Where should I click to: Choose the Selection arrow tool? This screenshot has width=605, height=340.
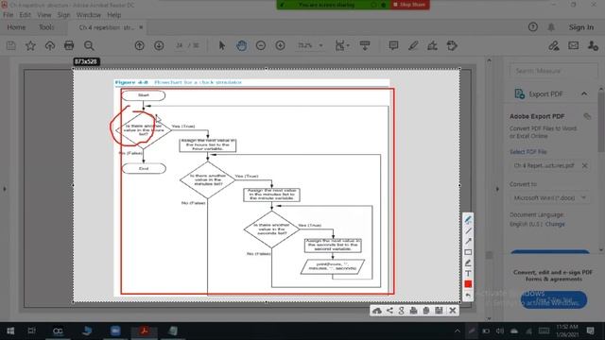click(222, 45)
